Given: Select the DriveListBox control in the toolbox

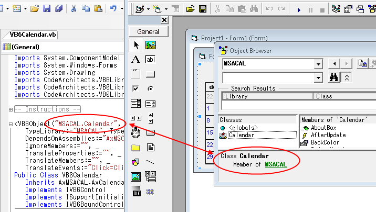Looking at the screenshot, I should (x=150, y=132).
